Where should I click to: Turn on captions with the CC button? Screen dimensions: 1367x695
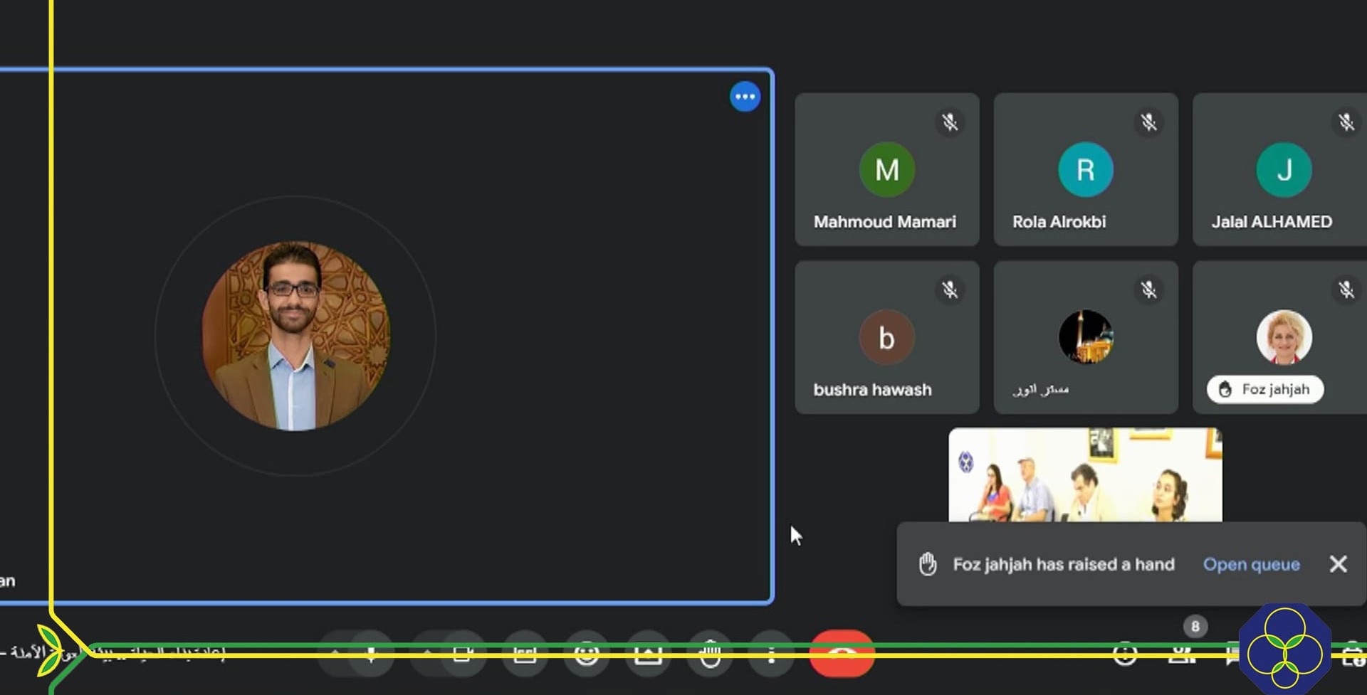click(525, 654)
